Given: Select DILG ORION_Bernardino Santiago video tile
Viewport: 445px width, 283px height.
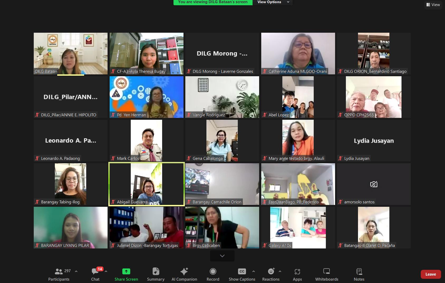Looking at the screenshot, I should [374, 54].
